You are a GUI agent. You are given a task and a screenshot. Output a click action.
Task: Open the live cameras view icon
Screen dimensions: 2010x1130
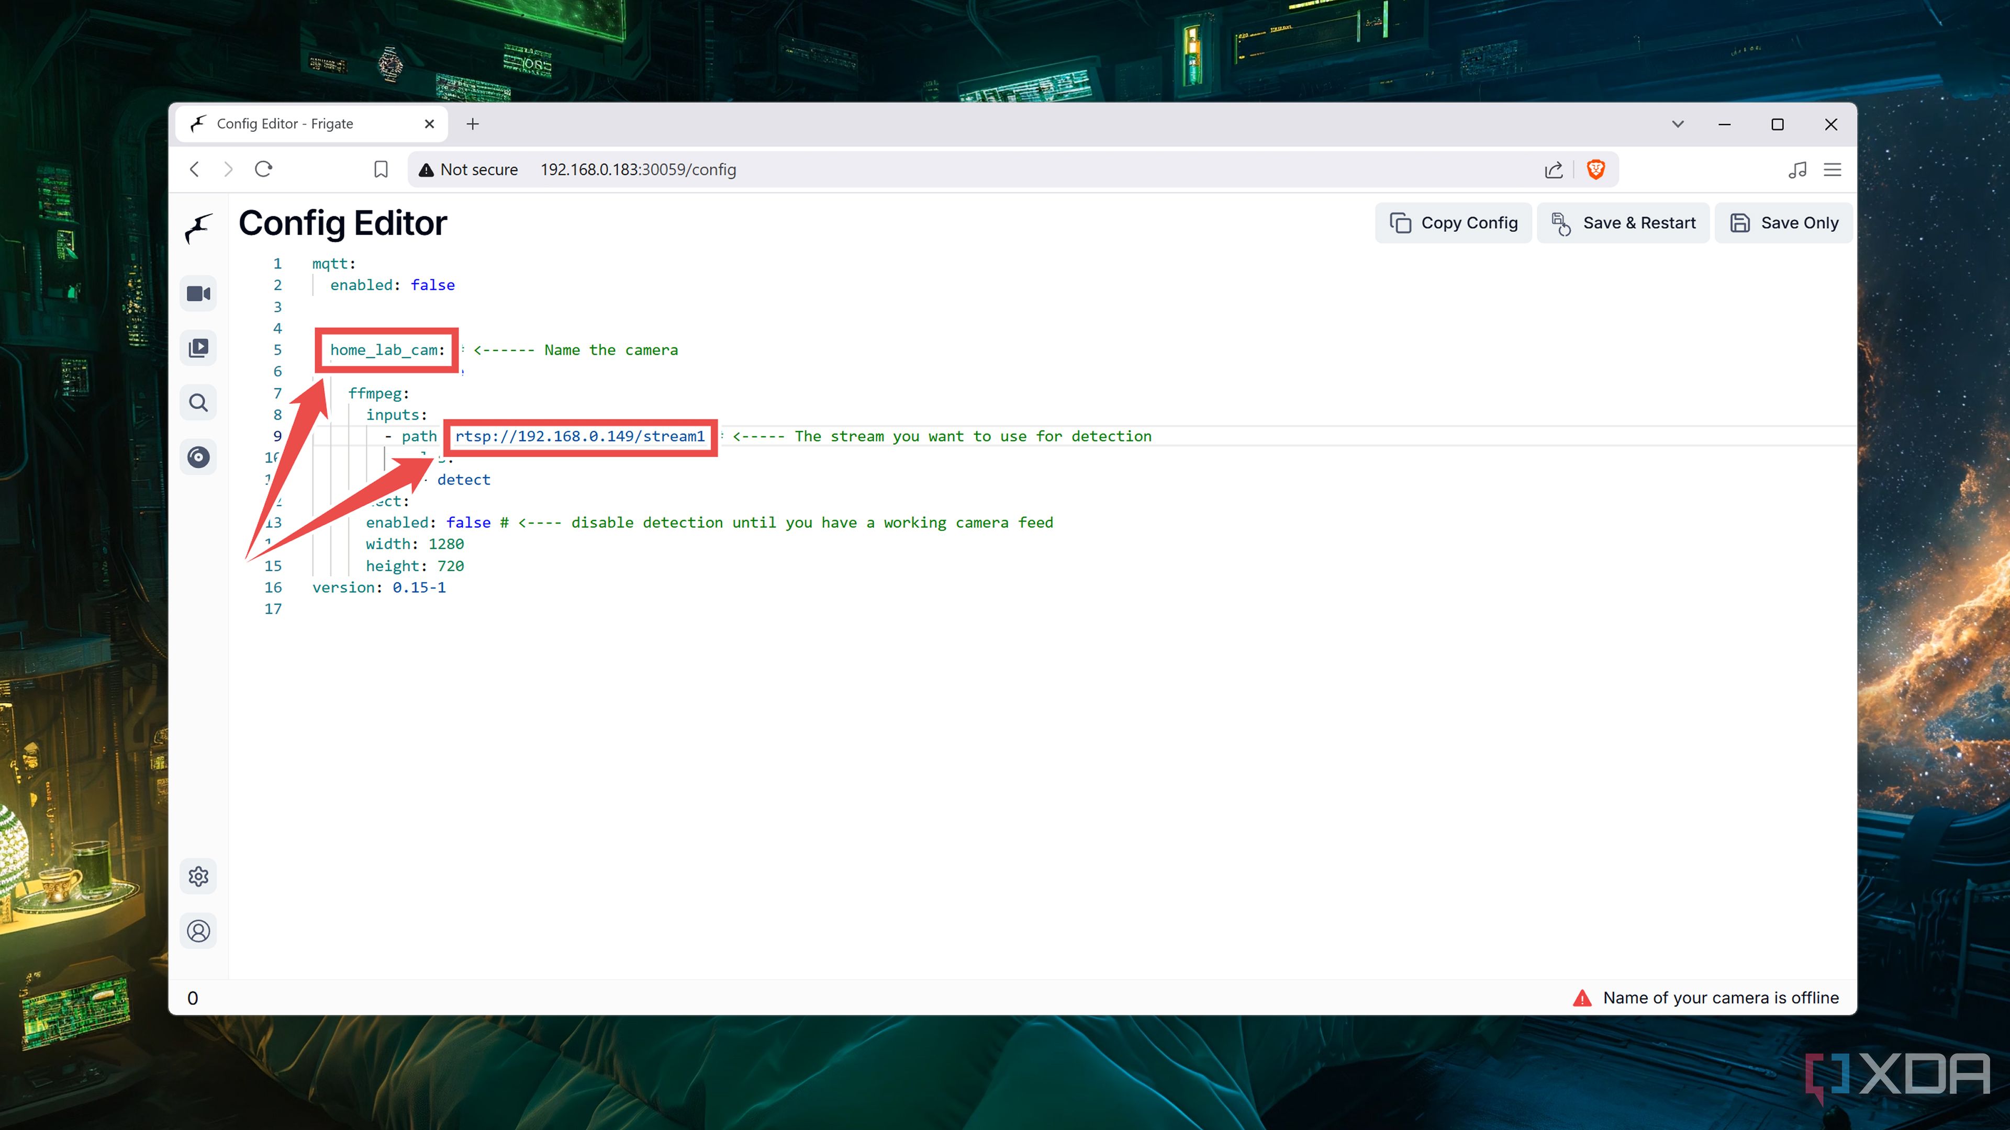tap(198, 294)
